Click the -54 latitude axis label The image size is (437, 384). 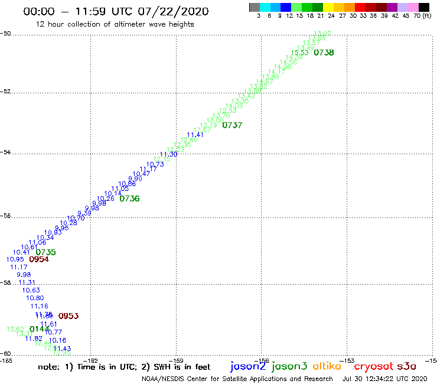[x=5, y=152]
